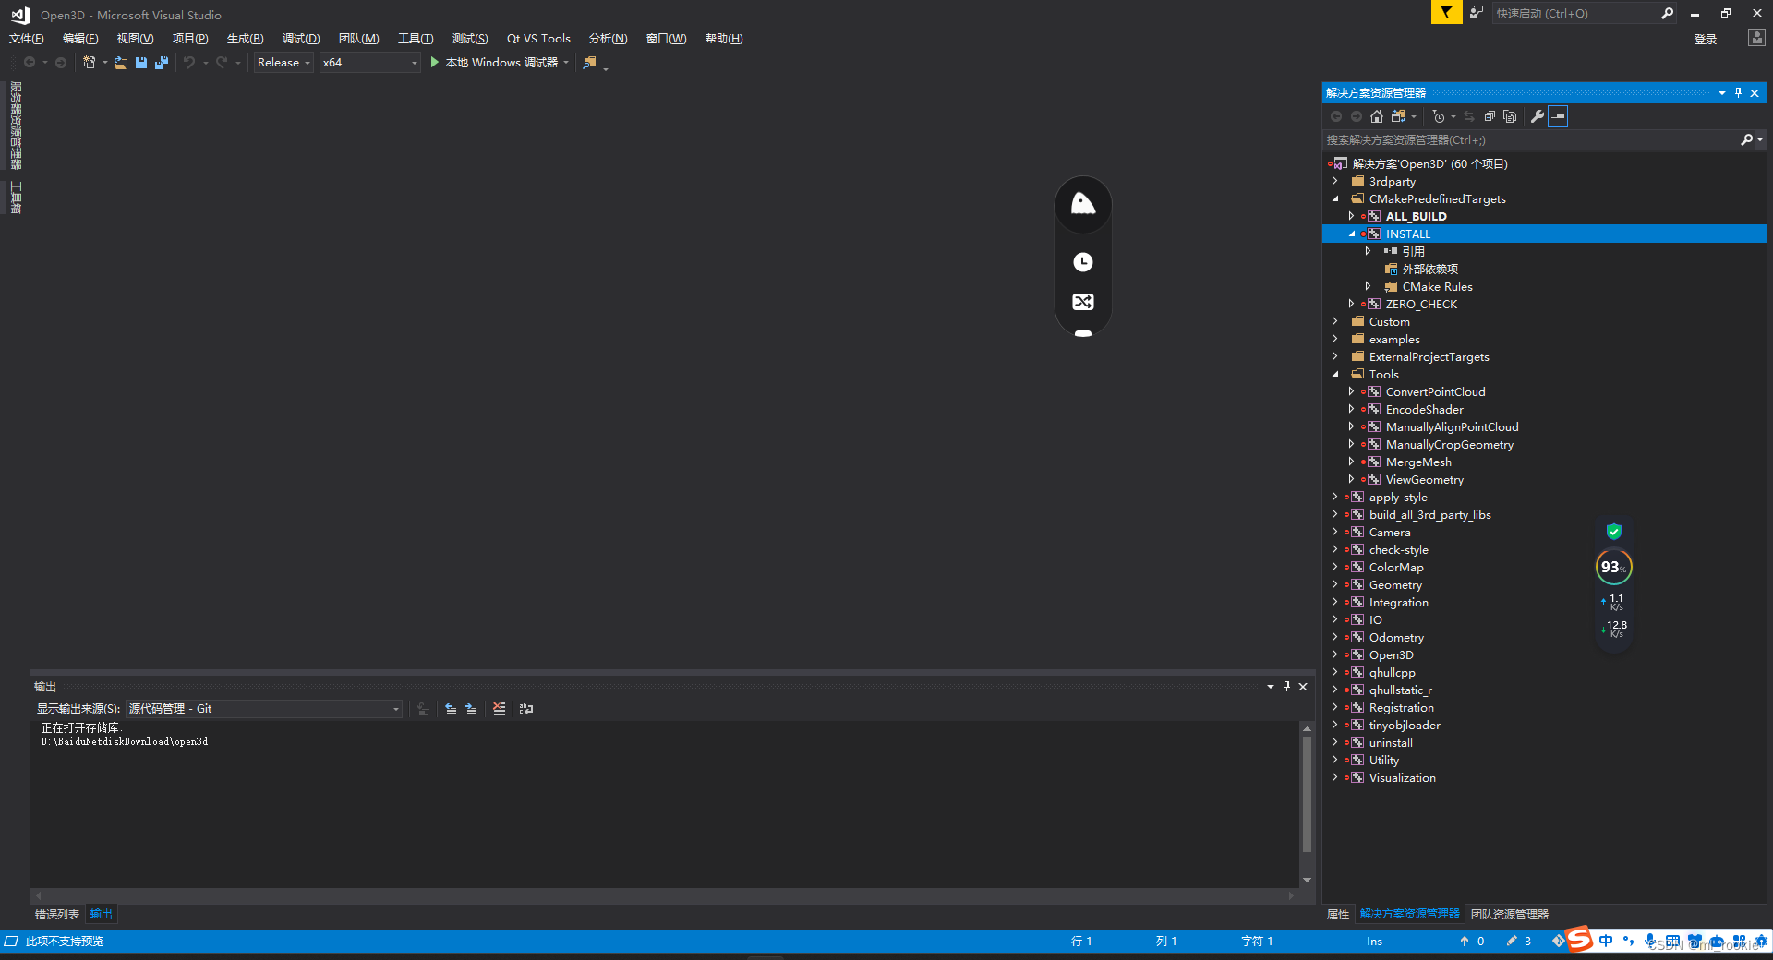Viewport: 1773px width, 960px height.
Task: Click the notifications flag icon
Action: click(1446, 13)
